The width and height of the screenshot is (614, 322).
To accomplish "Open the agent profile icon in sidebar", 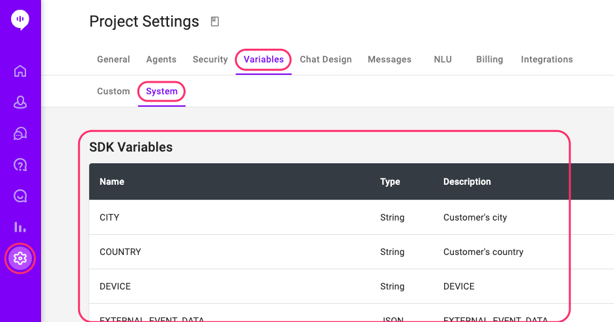I will pos(20,102).
